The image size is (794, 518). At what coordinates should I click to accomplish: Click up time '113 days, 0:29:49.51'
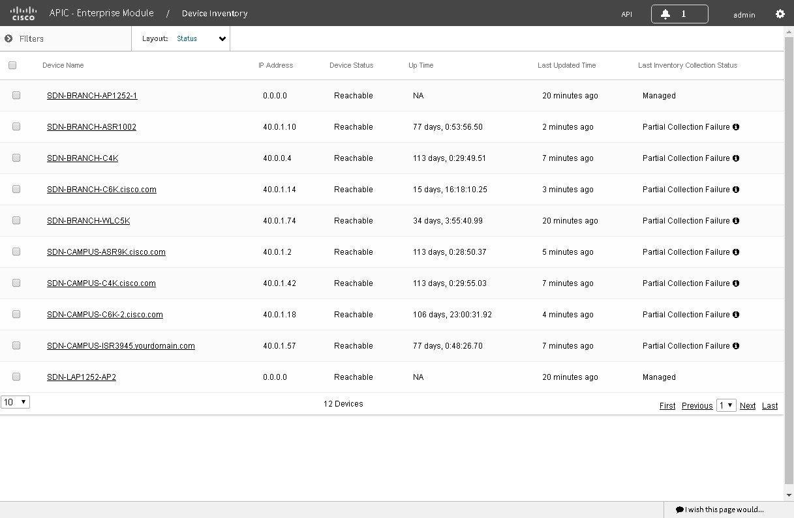pyautogui.click(x=450, y=158)
